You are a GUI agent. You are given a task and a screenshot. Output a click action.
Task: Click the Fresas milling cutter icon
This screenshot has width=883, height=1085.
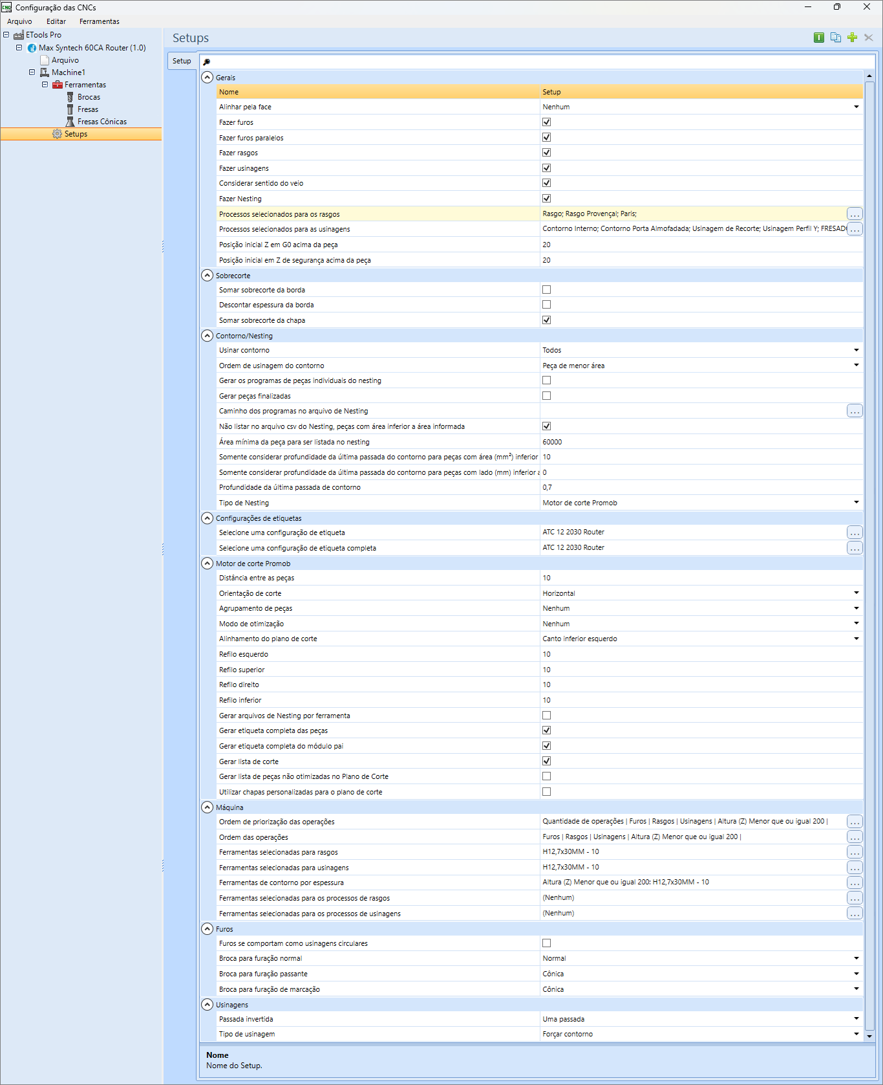(70, 109)
